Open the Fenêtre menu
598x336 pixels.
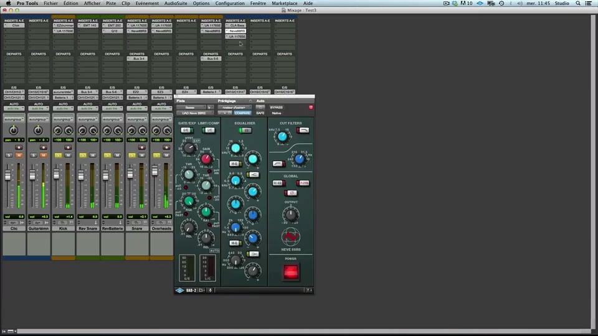(258, 3)
